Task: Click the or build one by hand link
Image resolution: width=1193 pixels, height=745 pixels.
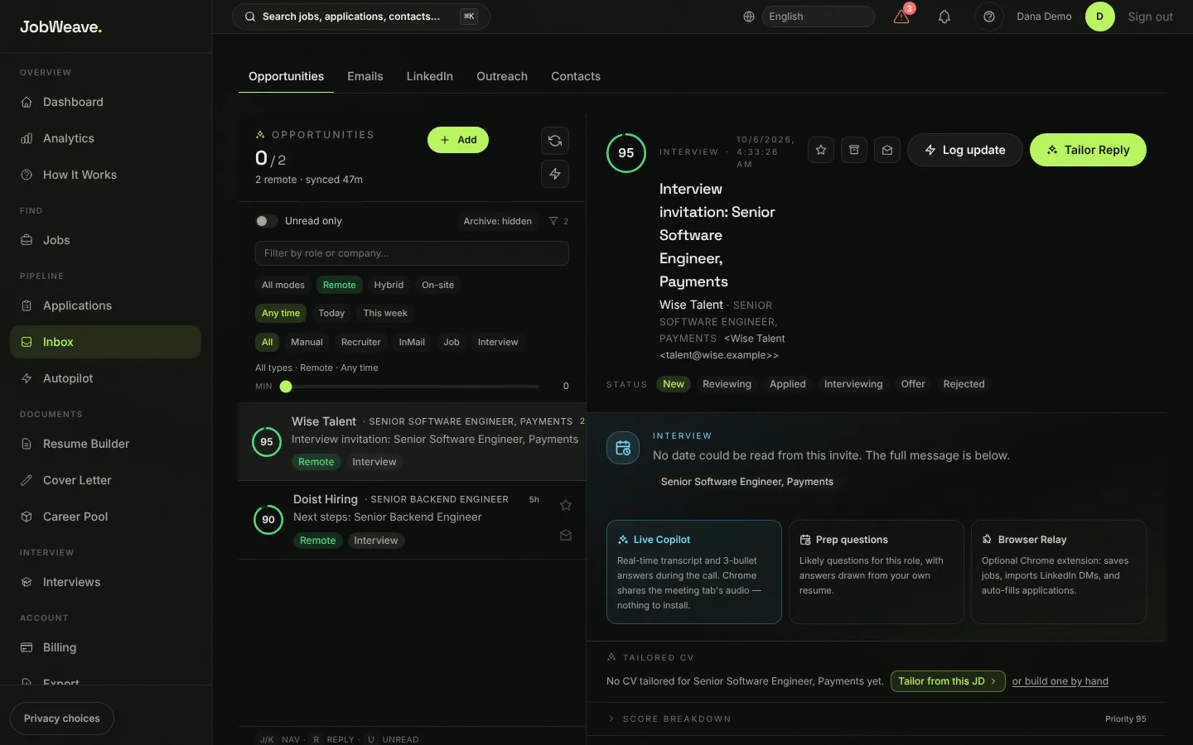Action: (x=1060, y=681)
